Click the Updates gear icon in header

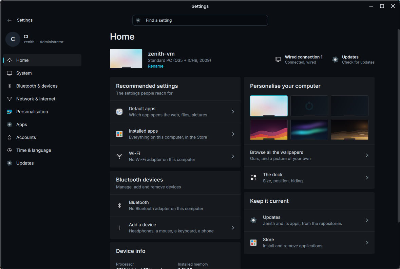point(335,60)
